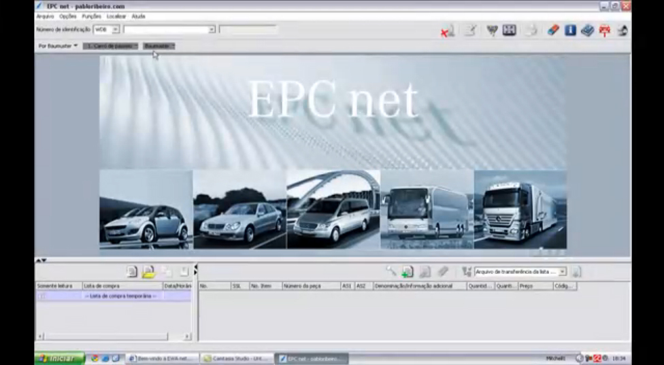Switch to Bem-vindo à EWA net taskbar window
This screenshot has height=365, width=664.
point(163,358)
